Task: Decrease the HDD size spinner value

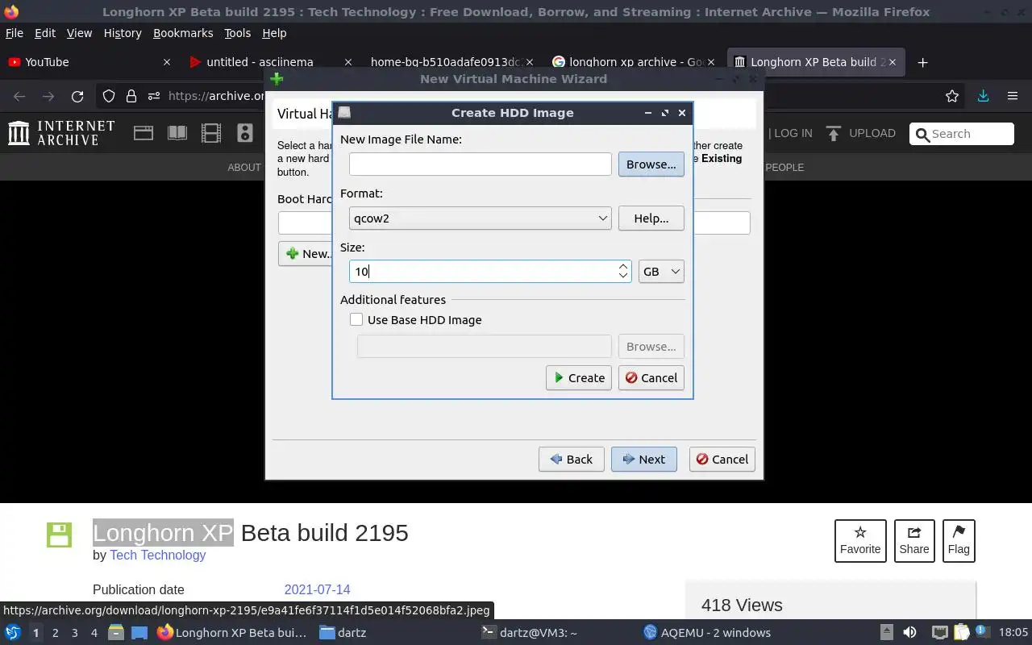Action: tap(623, 277)
